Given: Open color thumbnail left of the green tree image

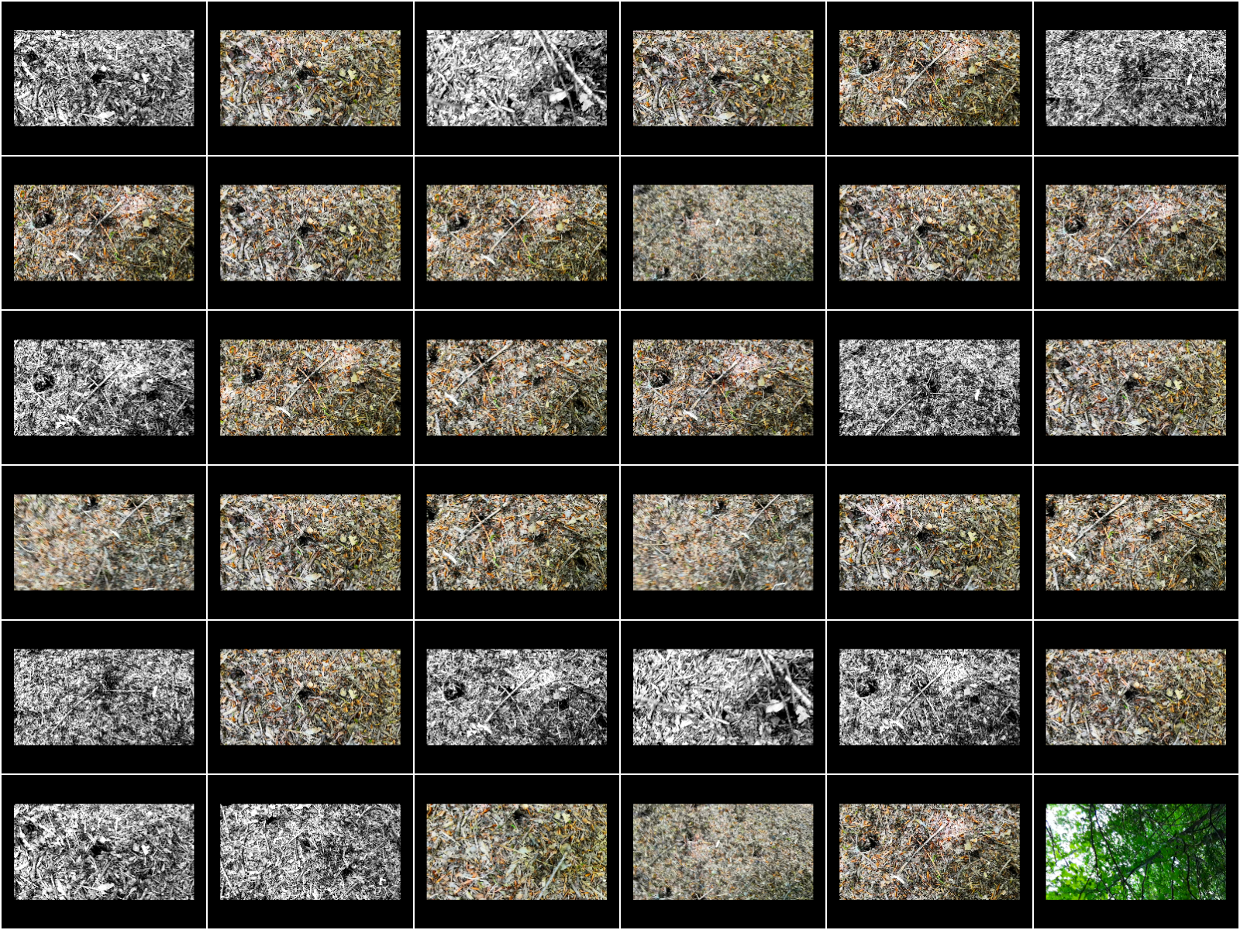Looking at the screenshot, I should [929, 852].
